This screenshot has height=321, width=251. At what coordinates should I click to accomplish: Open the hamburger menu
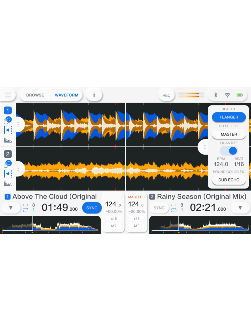8,95
